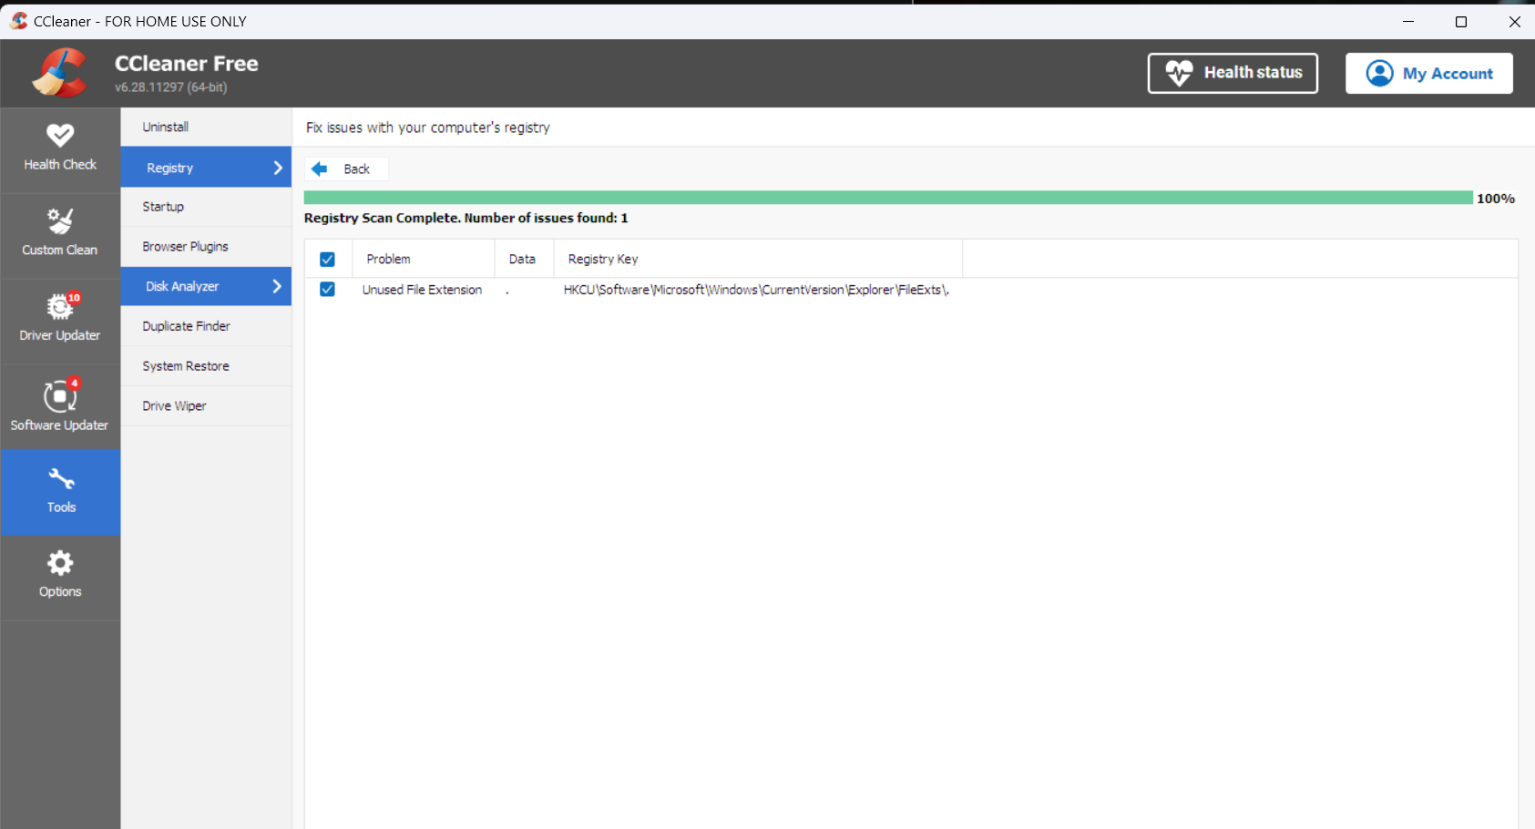The image size is (1535, 829).
Task: Open the Options gear section
Action: (x=60, y=578)
